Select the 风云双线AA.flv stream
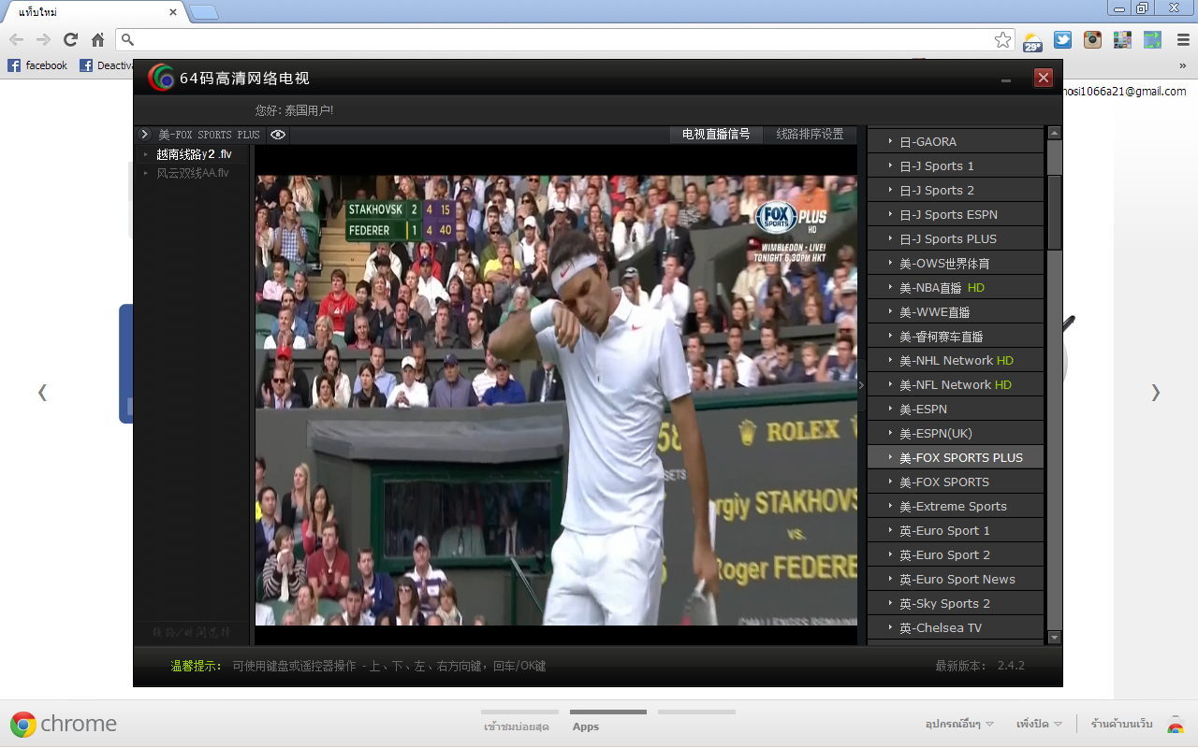Viewport: 1198px width, 748px height. 193,173
